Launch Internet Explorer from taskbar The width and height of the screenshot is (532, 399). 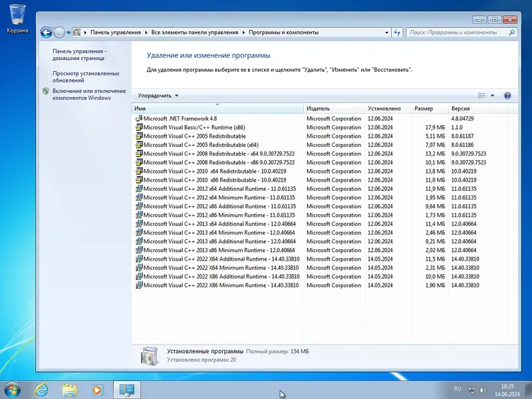(41, 390)
